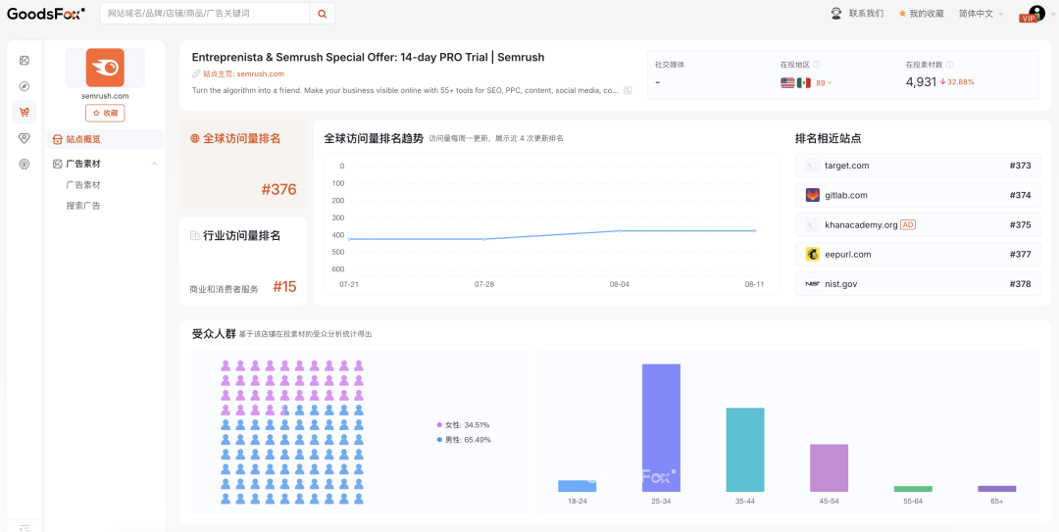Click the orange search magnifier button
This screenshot has height=532, width=1059.
(x=323, y=14)
